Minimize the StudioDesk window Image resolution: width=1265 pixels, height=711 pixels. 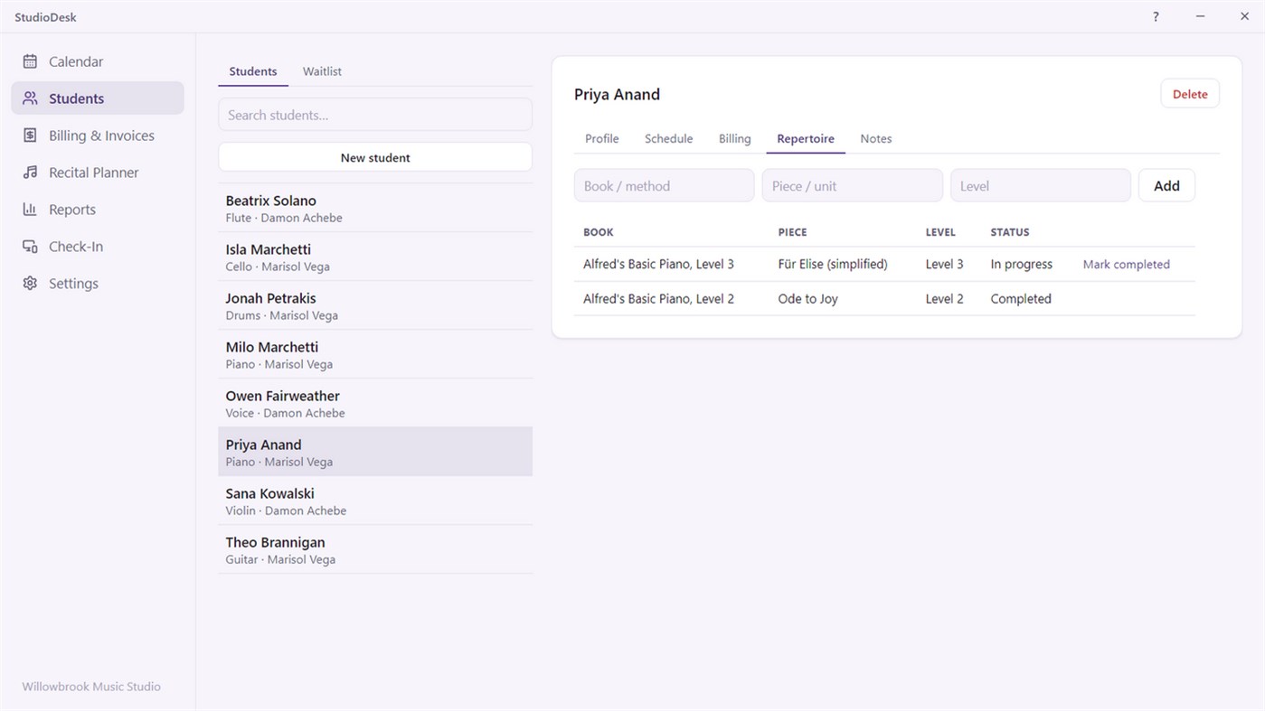(1201, 17)
